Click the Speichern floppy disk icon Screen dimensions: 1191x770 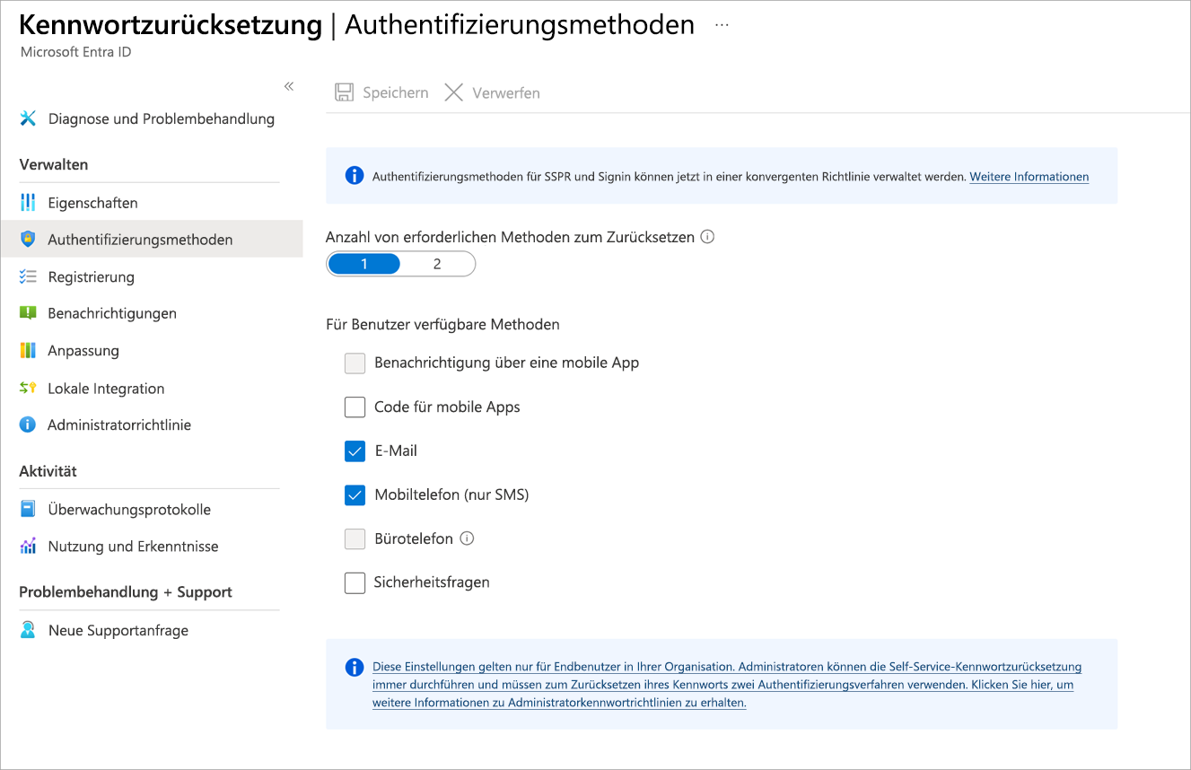(344, 92)
